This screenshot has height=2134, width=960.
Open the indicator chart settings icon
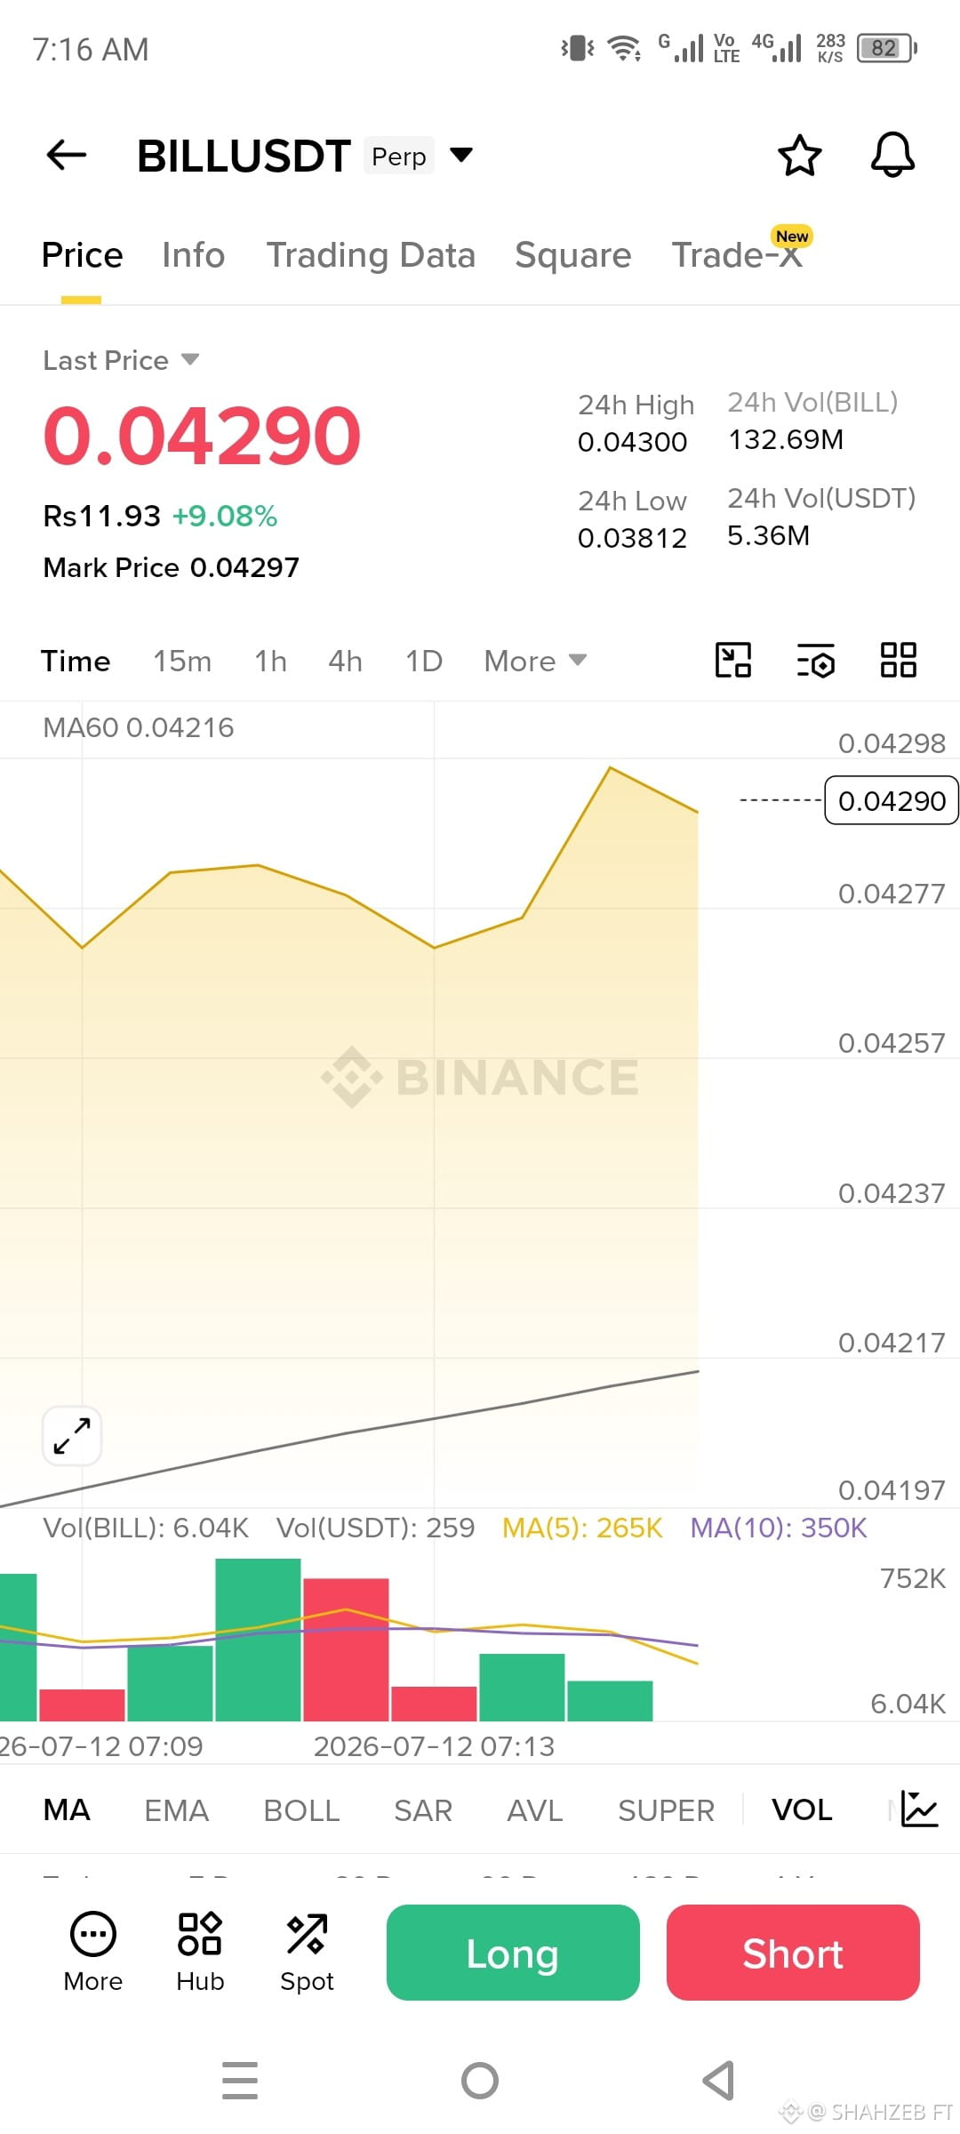918,1809
